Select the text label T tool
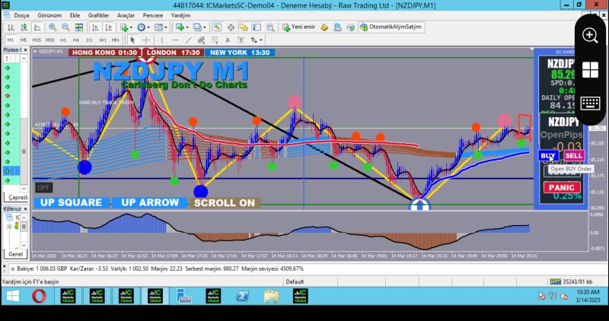The height and width of the screenshot is (321, 609). [x=241, y=40]
